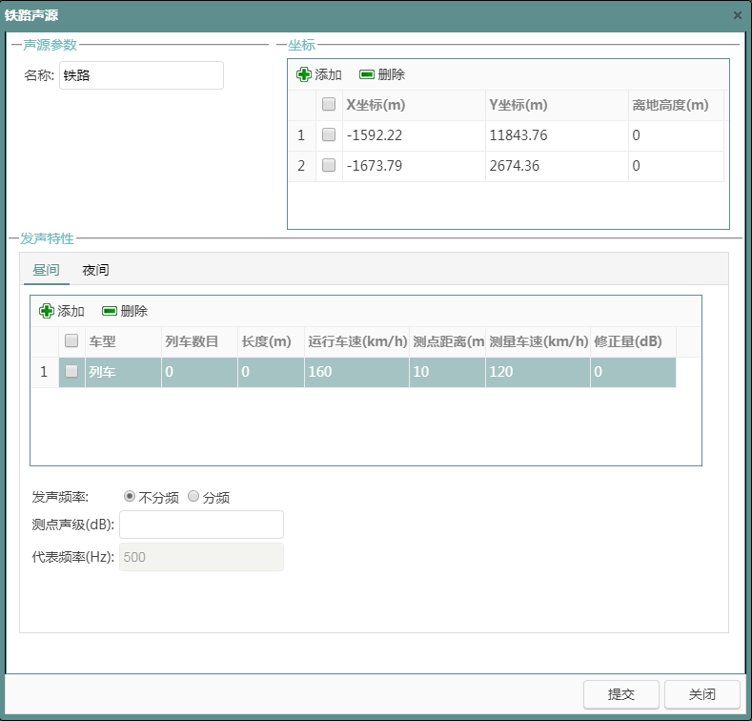Viewport: 752px width, 721px height.
Task: Focus the 名称 input containing 铁路
Action: (x=141, y=75)
